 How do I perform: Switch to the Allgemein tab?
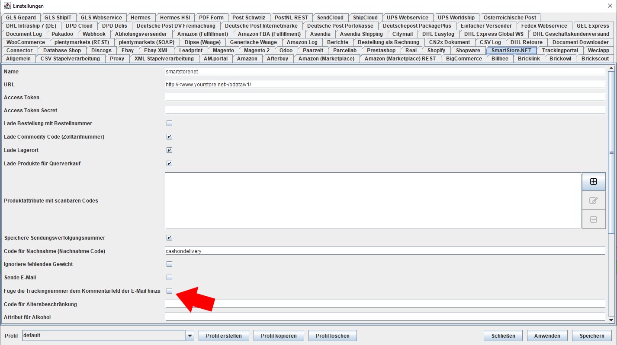point(18,59)
